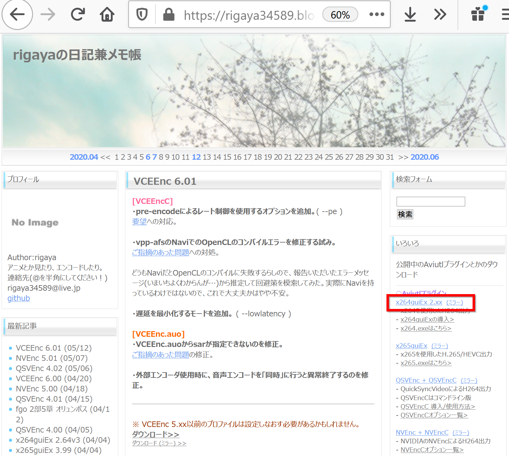Expand the more tools chevron overflow
This screenshot has height=456, width=509.
440,15
